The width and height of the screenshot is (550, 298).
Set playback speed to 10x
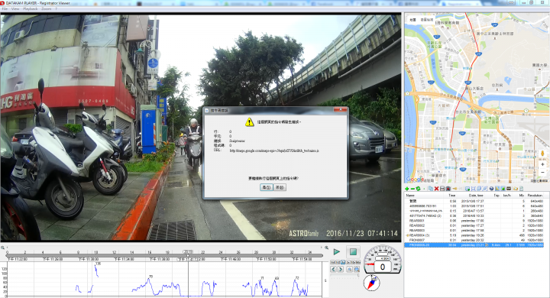coord(353,263)
